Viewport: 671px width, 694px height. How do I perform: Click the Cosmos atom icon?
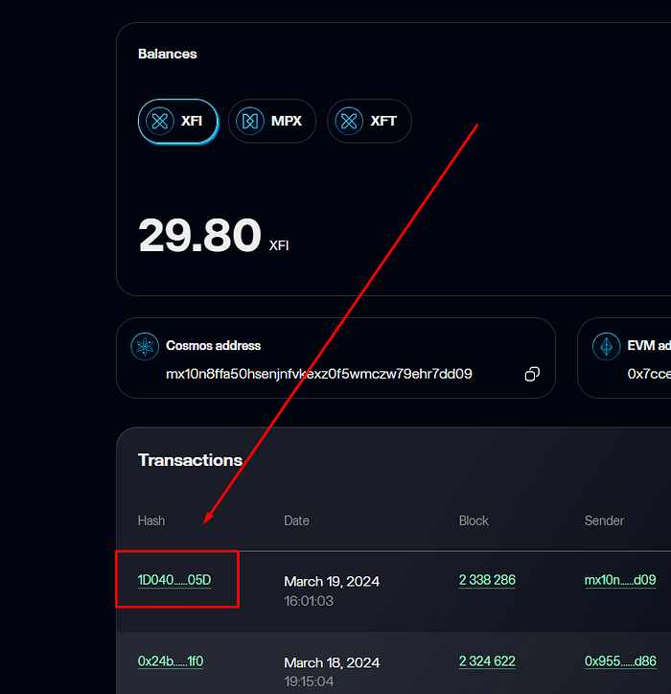pyautogui.click(x=145, y=346)
